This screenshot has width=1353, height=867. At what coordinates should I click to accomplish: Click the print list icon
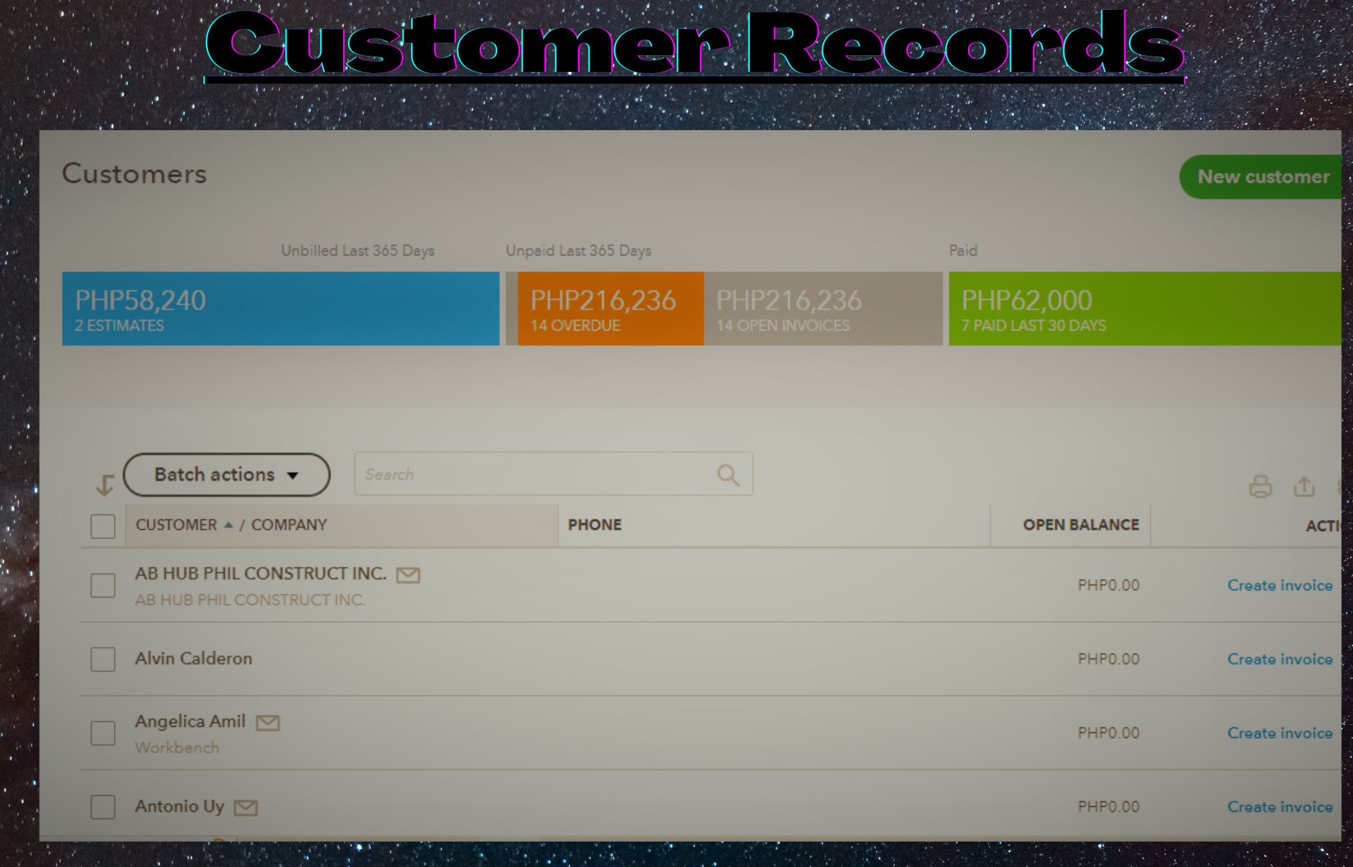click(x=1259, y=486)
